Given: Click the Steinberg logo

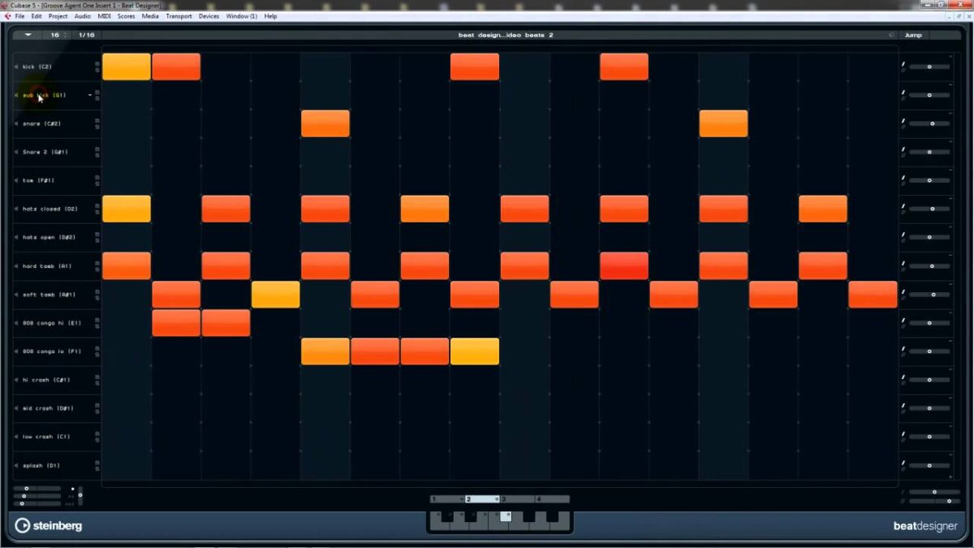Looking at the screenshot, I should point(49,525).
